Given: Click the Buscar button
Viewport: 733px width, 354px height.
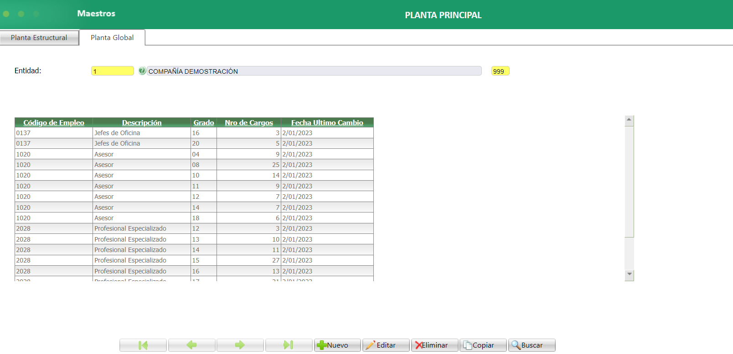Looking at the screenshot, I should click(x=532, y=345).
